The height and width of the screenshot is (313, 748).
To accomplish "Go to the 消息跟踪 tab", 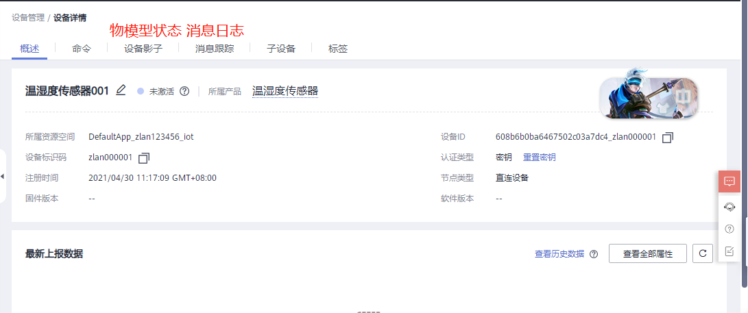I will [x=215, y=49].
